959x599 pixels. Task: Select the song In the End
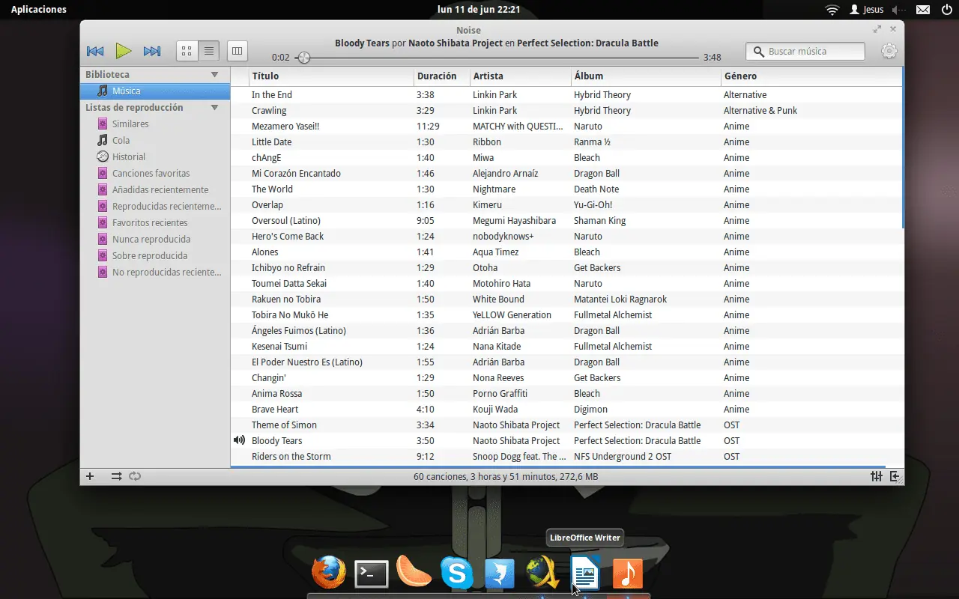[272, 95]
